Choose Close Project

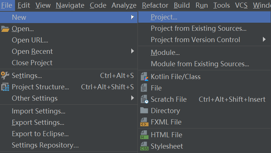click(32, 63)
